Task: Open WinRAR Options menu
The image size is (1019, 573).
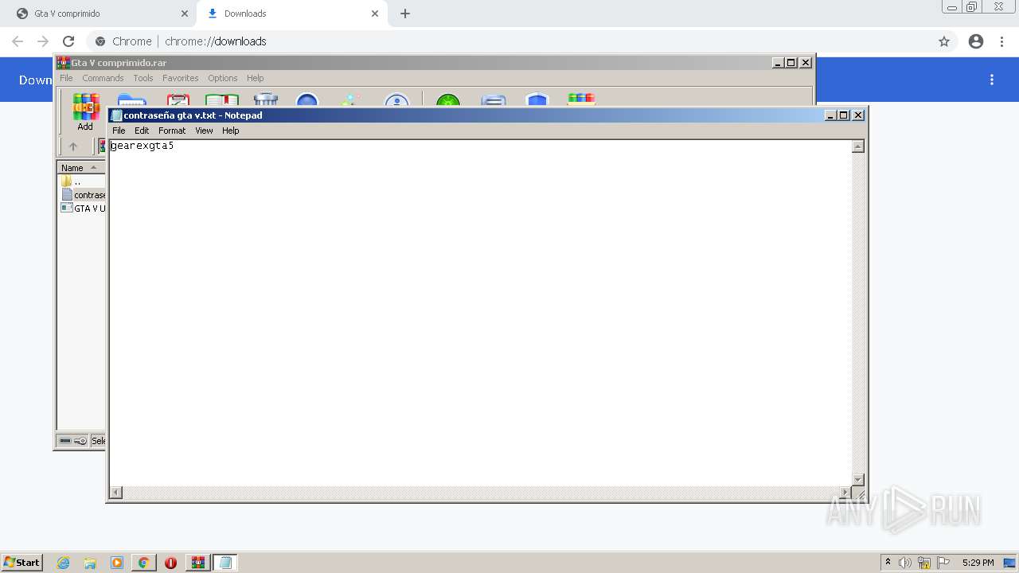Action: coord(223,78)
